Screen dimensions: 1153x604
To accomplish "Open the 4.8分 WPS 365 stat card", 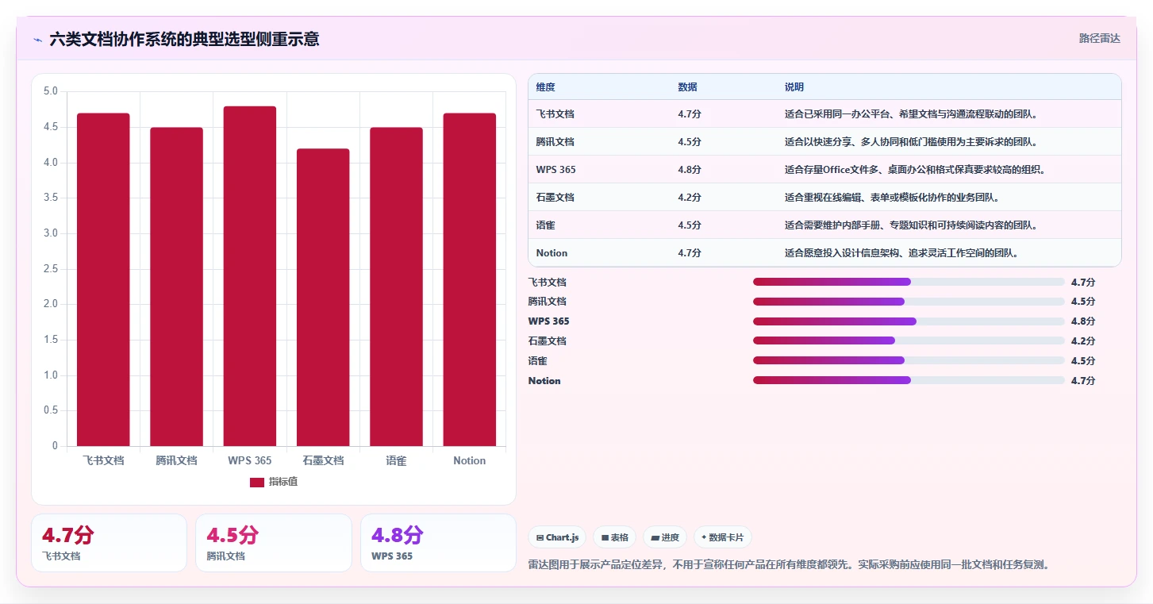I will 438,543.
